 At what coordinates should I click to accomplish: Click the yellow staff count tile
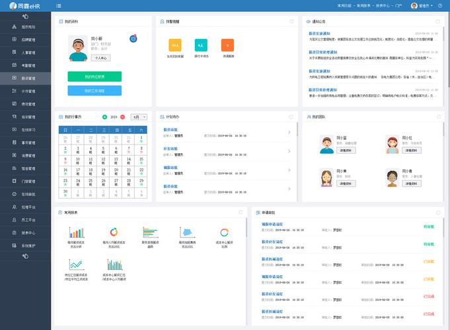[175, 46]
